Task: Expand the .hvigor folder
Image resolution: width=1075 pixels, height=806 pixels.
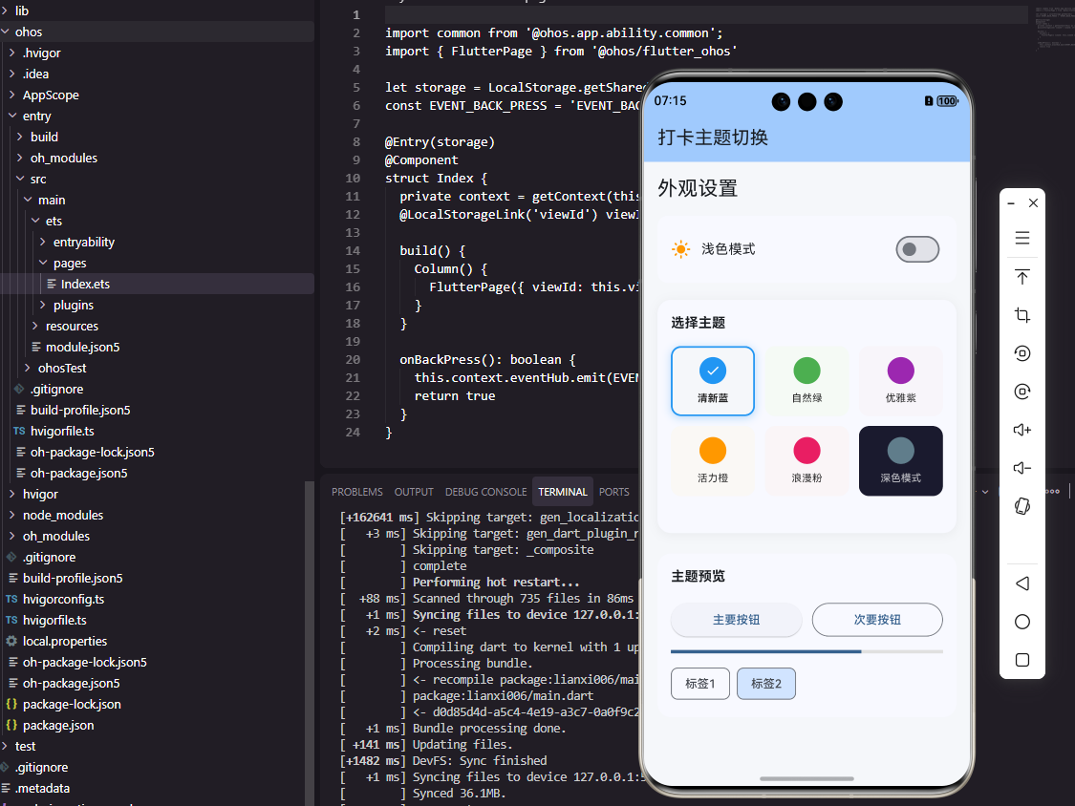Action: point(41,53)
